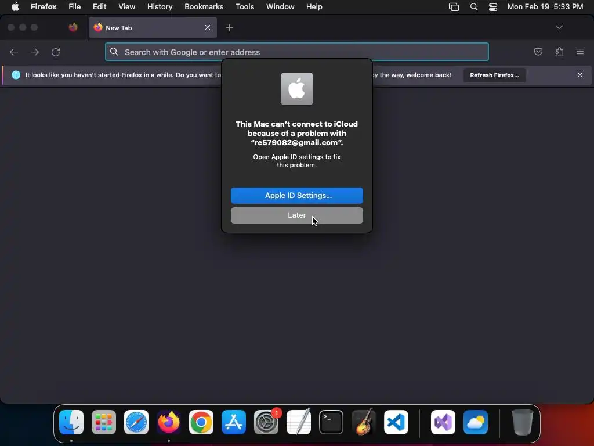Image resolution: width=594 pixels, height=446 pixels.
Task: Click the Apple ID Settings button
Action: 296,195
